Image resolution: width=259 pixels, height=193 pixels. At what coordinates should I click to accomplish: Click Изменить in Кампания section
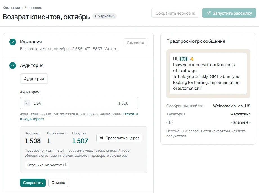[x=135, y=42]
